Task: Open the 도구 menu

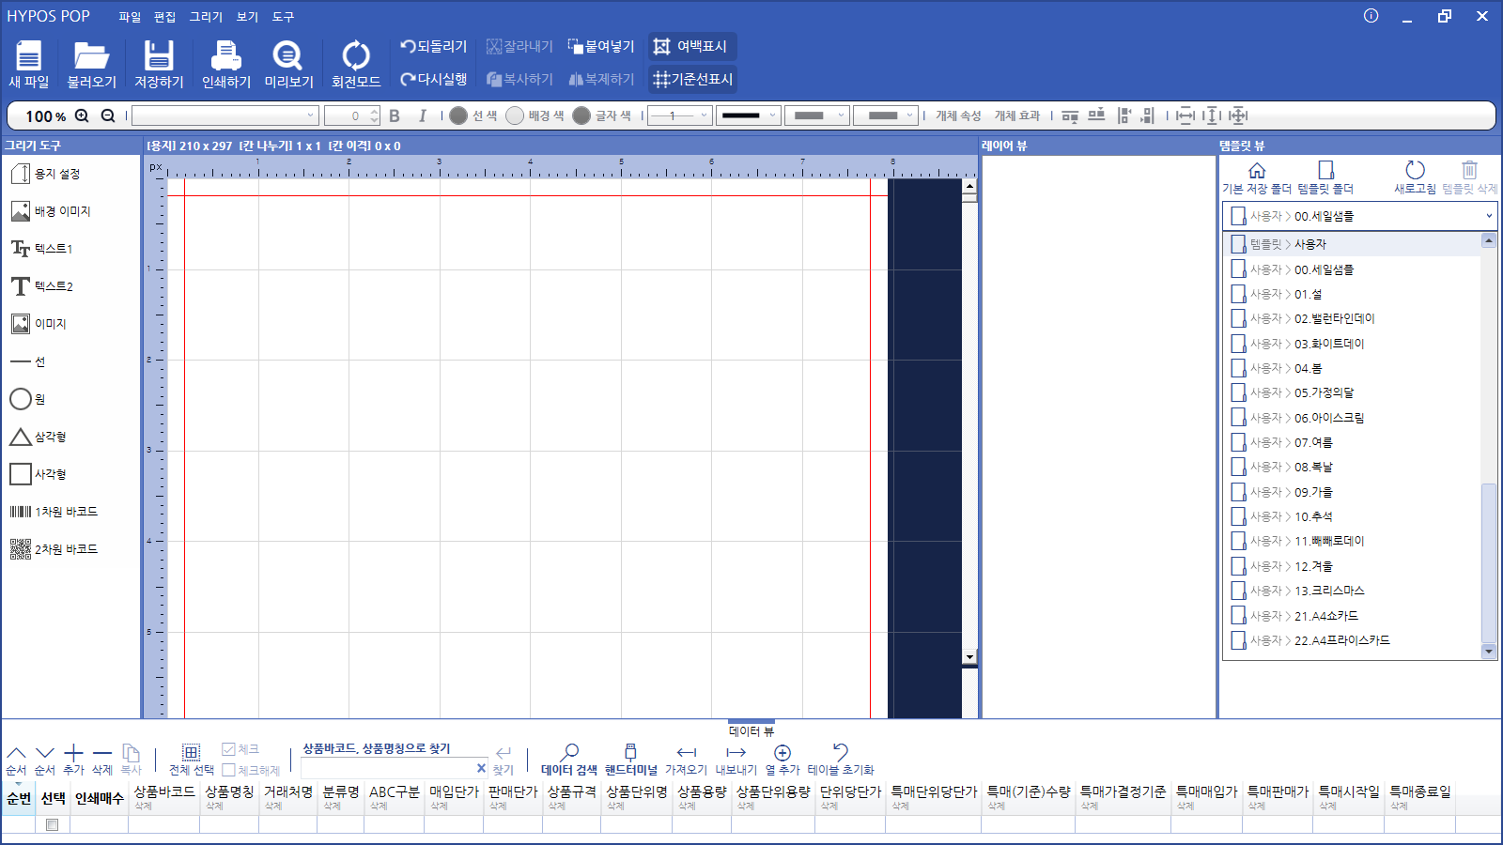Action: [x=283, y=17]
